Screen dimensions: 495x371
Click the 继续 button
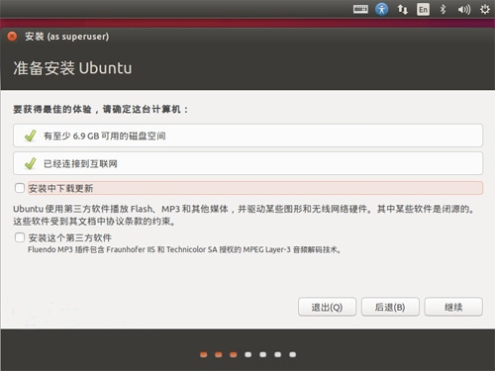point(453,307)
